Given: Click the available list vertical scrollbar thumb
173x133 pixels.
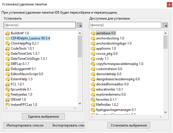Looking at the screenshot, I should pos(165,42).
